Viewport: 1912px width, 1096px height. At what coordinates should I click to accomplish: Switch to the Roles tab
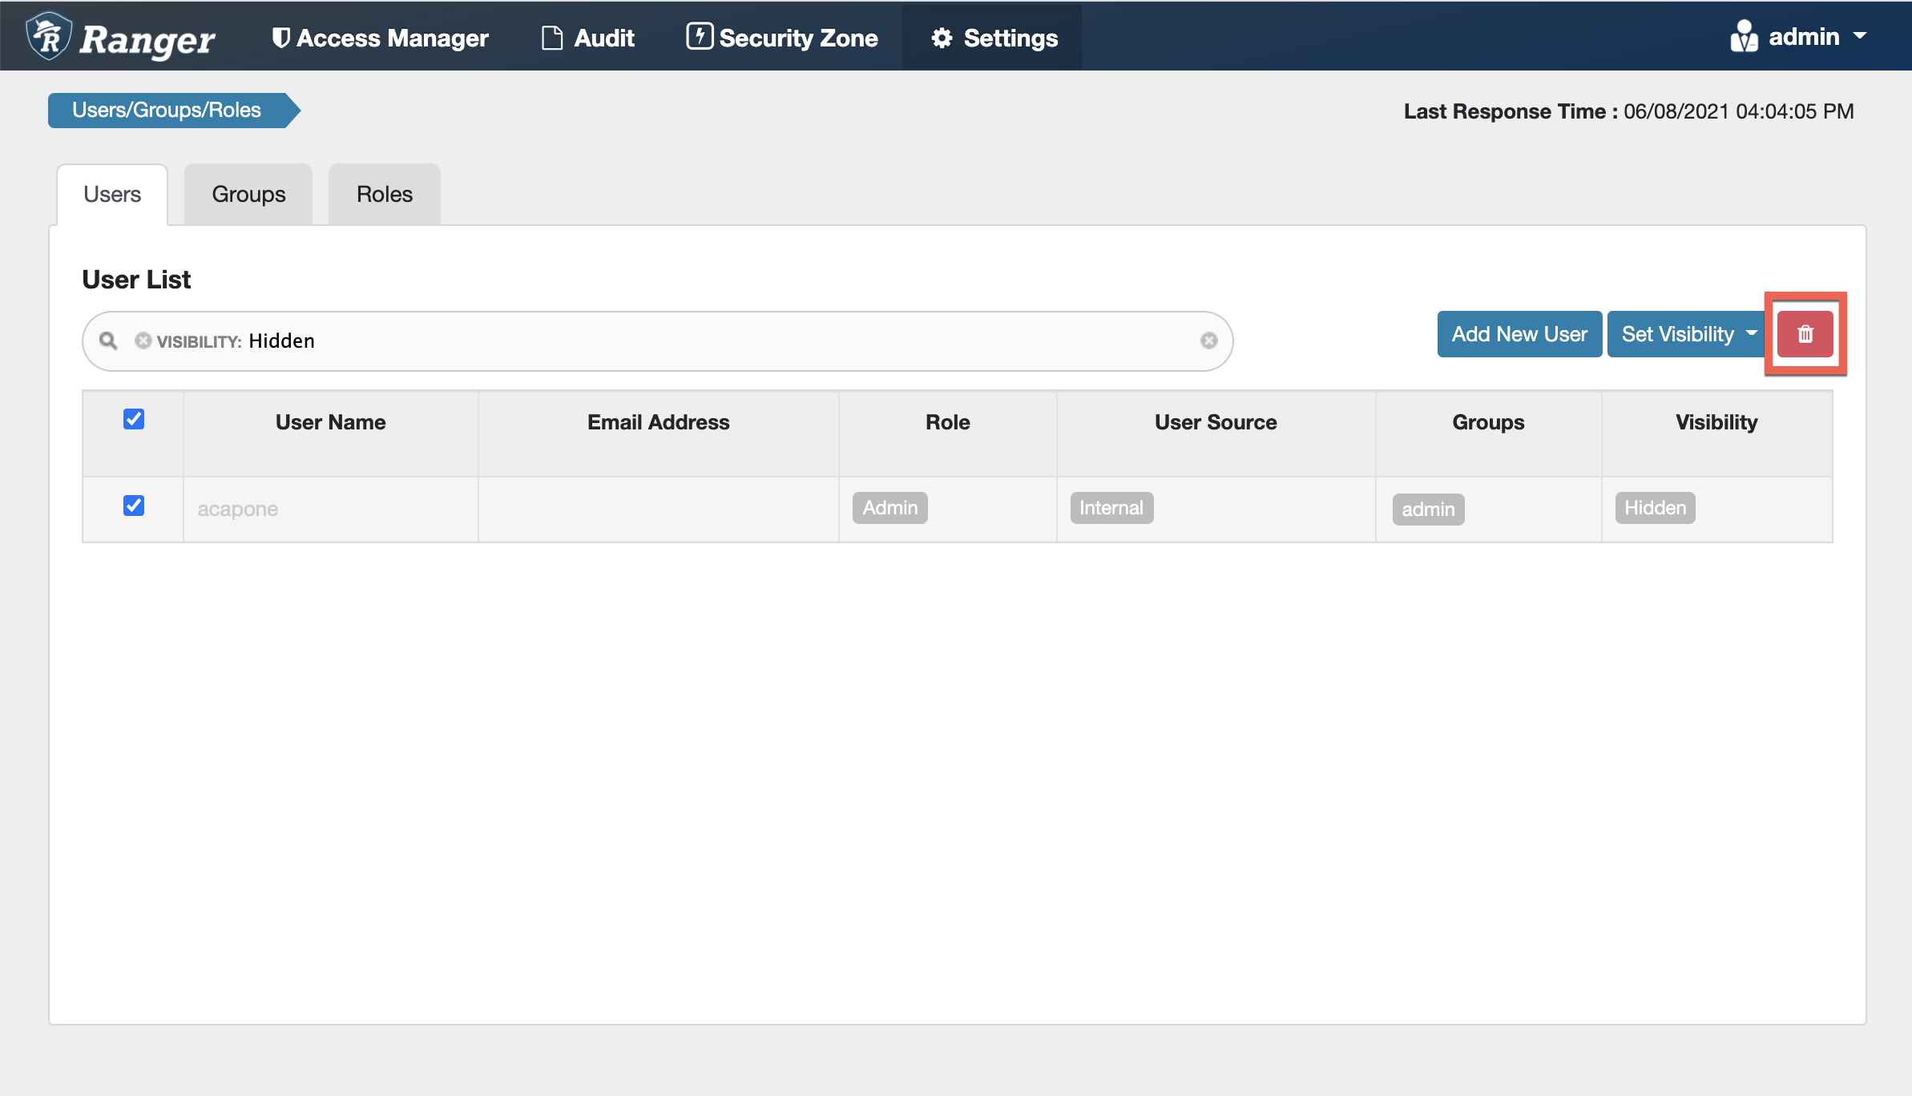coord(384,195)
